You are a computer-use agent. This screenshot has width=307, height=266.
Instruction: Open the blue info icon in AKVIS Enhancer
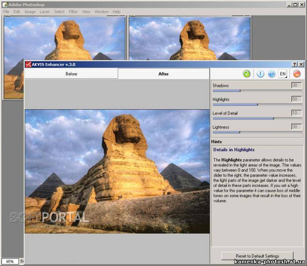260,74
